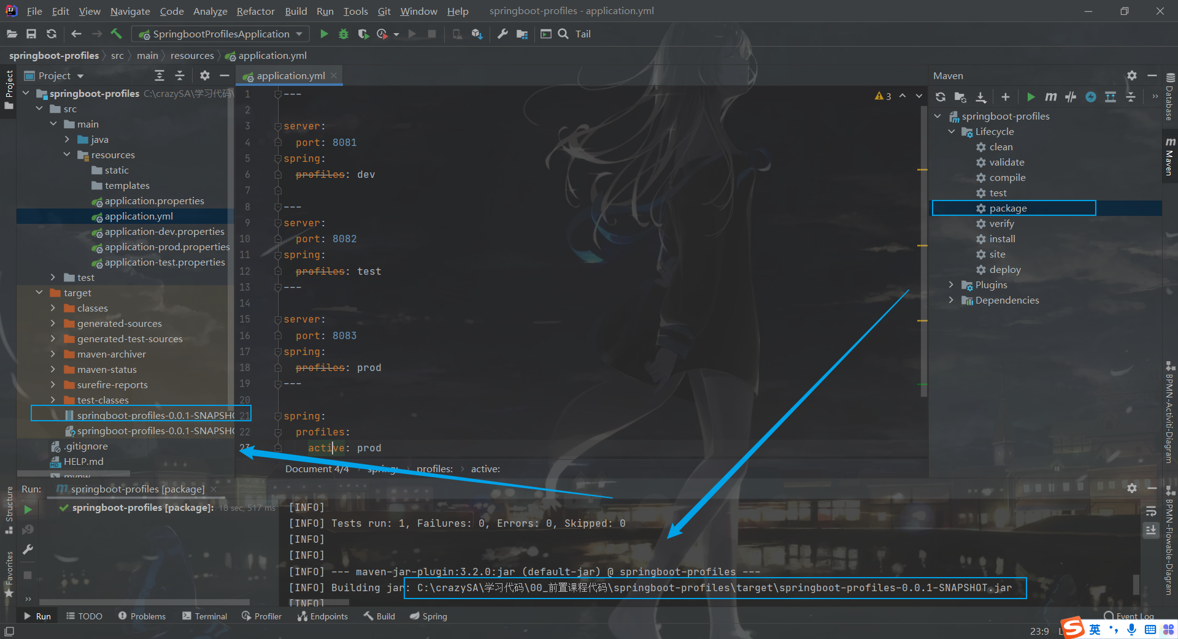Open the Problems tool window
Image resolution: width=1178 pixels, height=639 pixels.
pyautogui.click(x=142, y=616)
